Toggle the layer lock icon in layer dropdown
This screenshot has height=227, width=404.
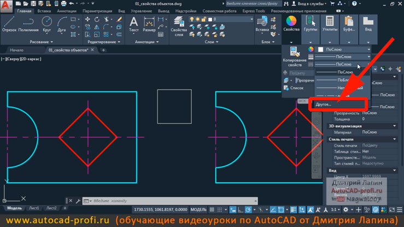coord(204,19)
